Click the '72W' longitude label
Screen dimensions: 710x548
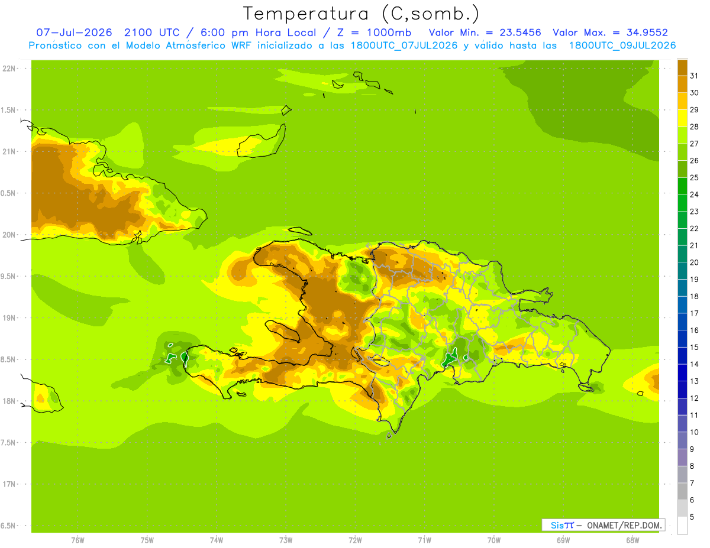coord(355,540)
